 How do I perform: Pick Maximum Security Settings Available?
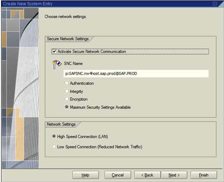(67, 107)
